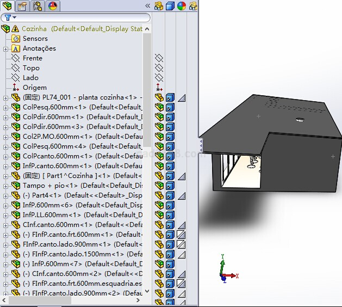Click the Appearance column header color ball
The height and width of the screenshot is (307, 342).
(182, 6)
